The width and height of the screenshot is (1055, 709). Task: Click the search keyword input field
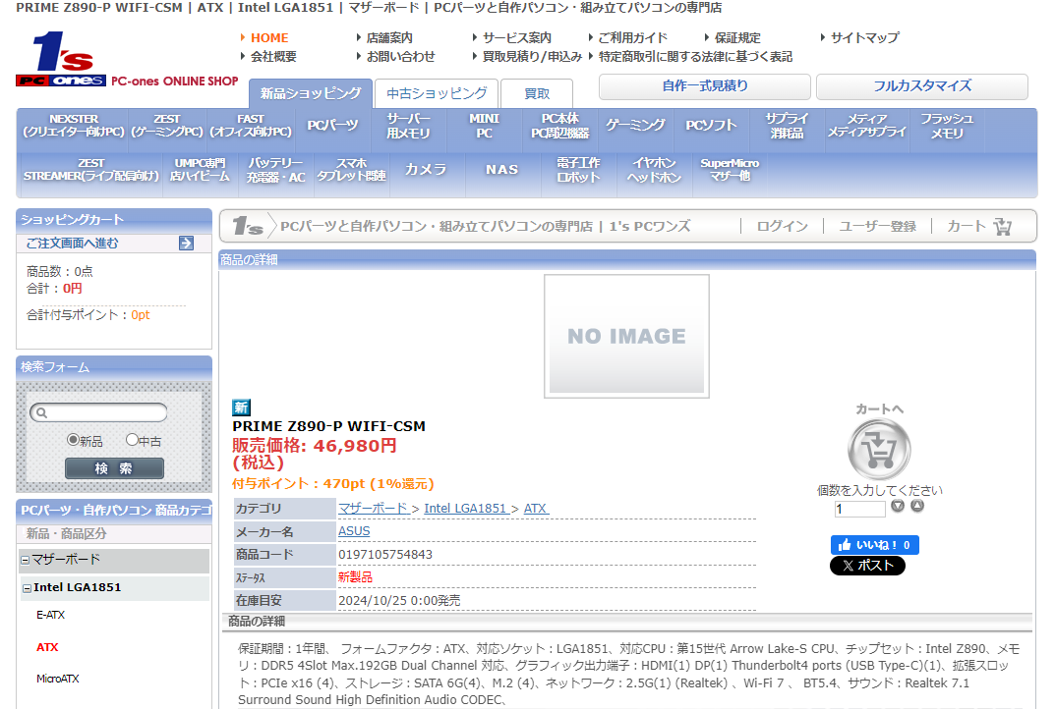(99, 412)
